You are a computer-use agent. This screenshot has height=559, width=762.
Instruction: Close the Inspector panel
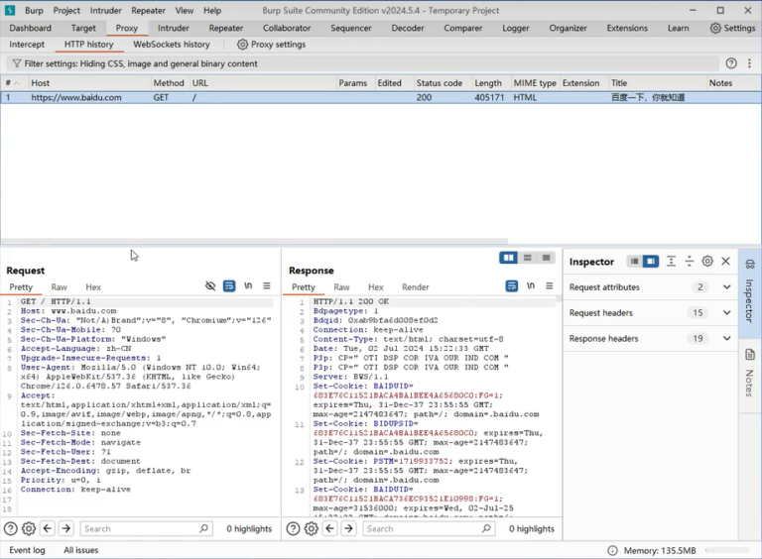tap(725, 261)
